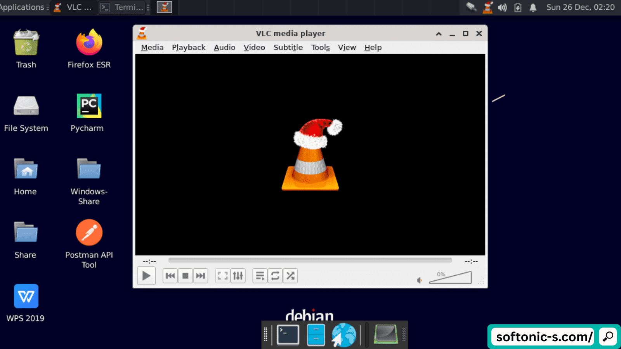Open the Trash desktop icon
Screen dimensions: 621x349
[x=26, y=49]
